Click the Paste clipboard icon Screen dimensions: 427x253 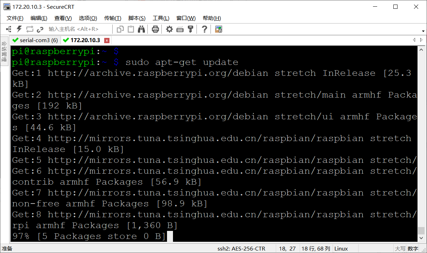tap(131, 29)
